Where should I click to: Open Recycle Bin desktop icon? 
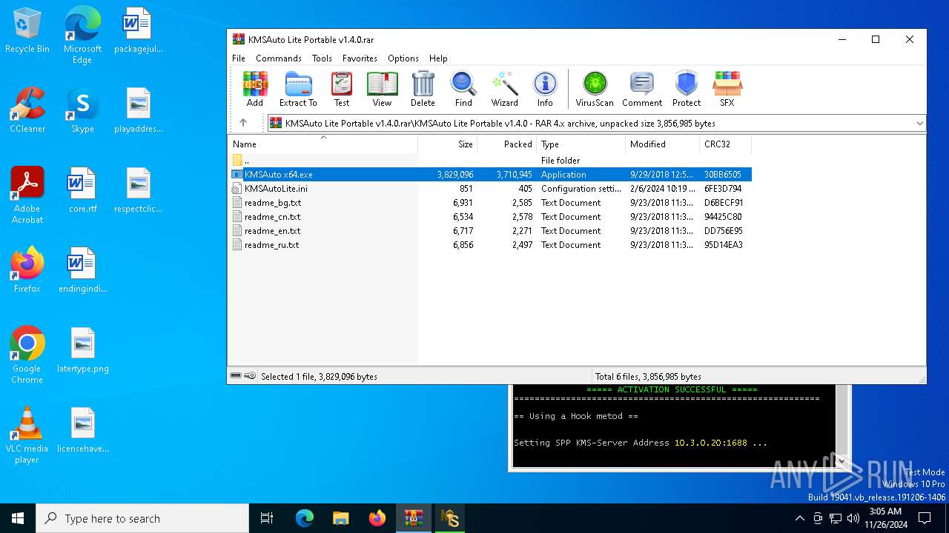(27, 31)
